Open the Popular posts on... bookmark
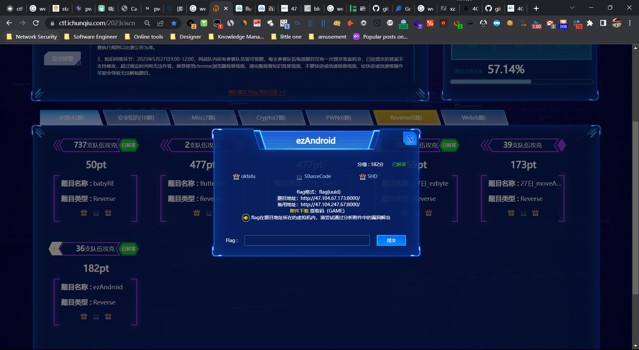Screen dimensions: 639x350 380,37
